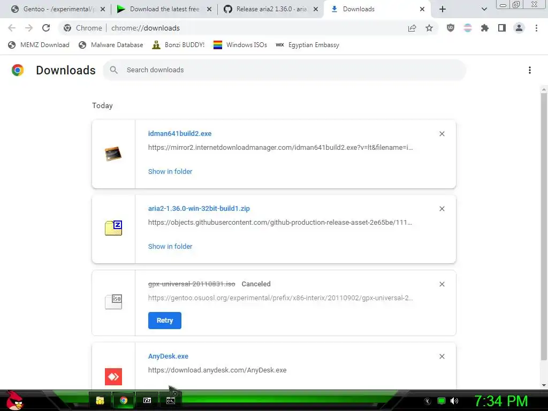Open the Extensions puzzle piece menu
Screen dimensions: 548x411
click(485, 28)
